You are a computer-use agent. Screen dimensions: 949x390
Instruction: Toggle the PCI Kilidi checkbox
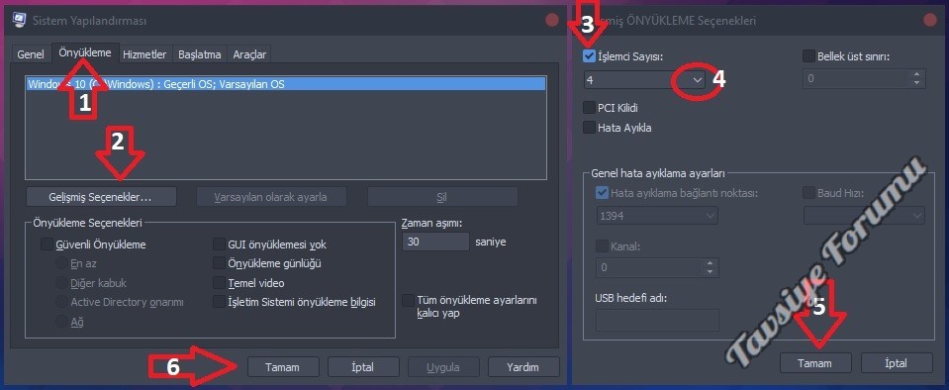(x=588, y=108)
